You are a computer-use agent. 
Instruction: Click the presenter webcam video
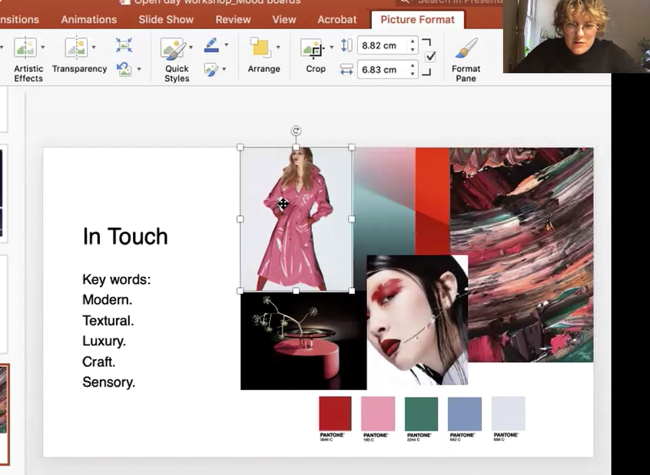(x=576, y=36)
